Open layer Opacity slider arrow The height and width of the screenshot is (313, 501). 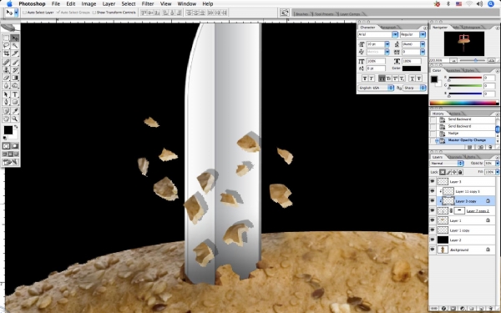click(x=497, y=164)
